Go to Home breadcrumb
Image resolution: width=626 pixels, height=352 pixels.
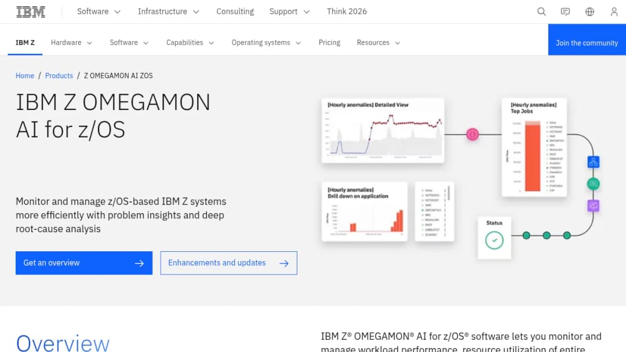[x=25, y=76]
